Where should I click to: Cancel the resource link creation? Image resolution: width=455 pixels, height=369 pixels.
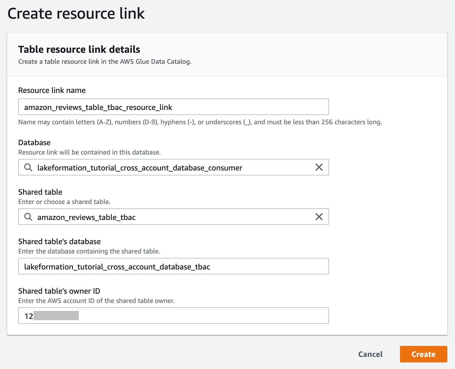(370, 354)
